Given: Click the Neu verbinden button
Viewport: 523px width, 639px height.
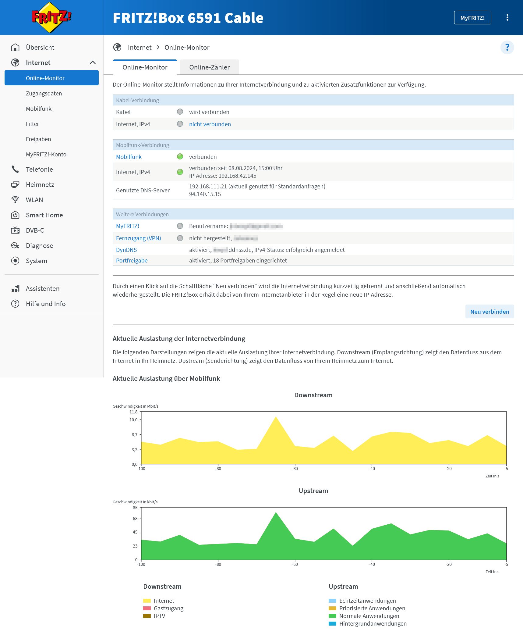Looking at the screenshot, I should coord(489,311).
